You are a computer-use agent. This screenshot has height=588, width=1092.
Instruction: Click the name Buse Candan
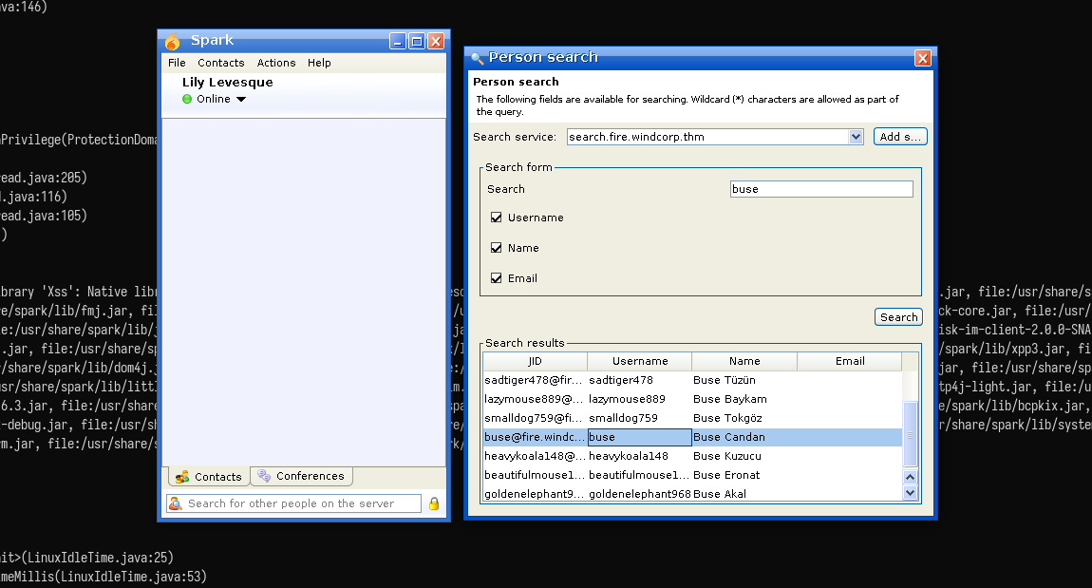(729, 438)
